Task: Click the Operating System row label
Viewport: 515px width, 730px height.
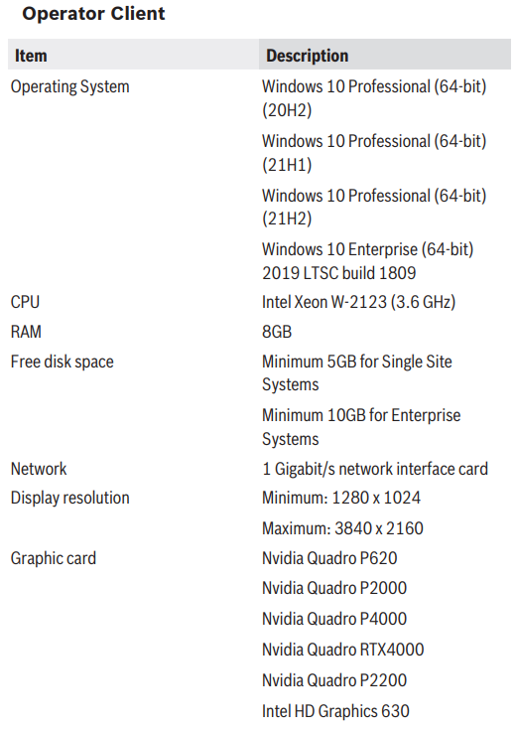Action: [69, 87]
